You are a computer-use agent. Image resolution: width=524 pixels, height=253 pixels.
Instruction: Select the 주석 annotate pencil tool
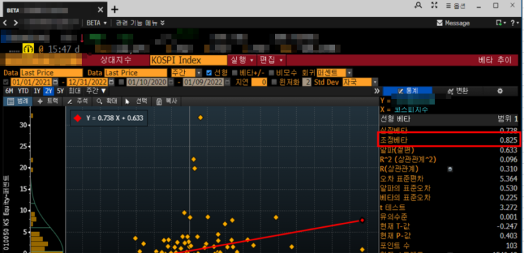tap(78, 101)
